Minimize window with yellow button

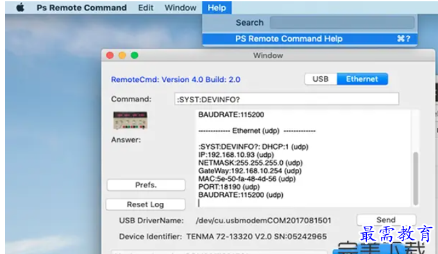[122, 56]
